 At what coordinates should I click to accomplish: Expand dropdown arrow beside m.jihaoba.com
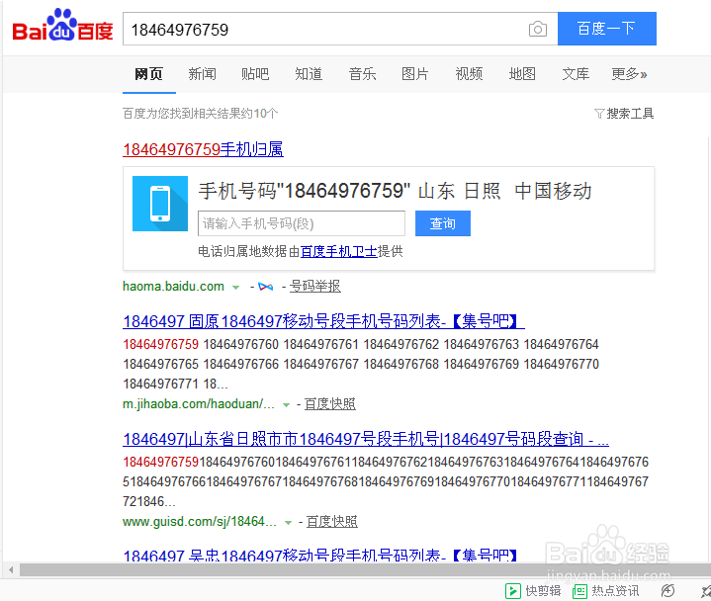286,404
